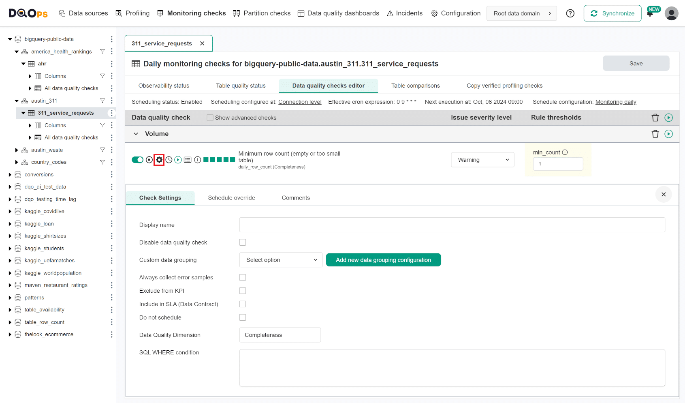Open the schedule clock icon for row count check
This screenshot has width=685, height=403.
click(x=169, y=160)
